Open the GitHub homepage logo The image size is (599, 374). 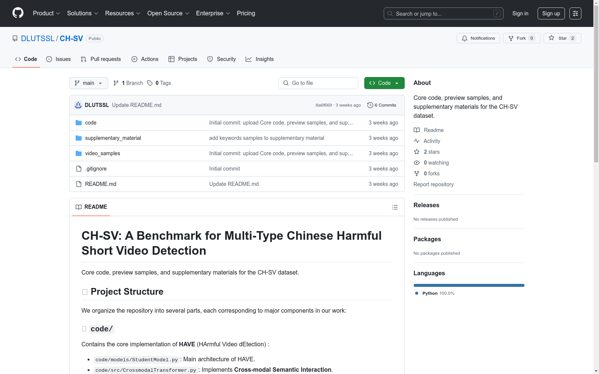(18, 13)
